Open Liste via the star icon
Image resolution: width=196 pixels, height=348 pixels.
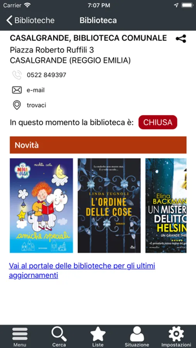coord(98,334)
